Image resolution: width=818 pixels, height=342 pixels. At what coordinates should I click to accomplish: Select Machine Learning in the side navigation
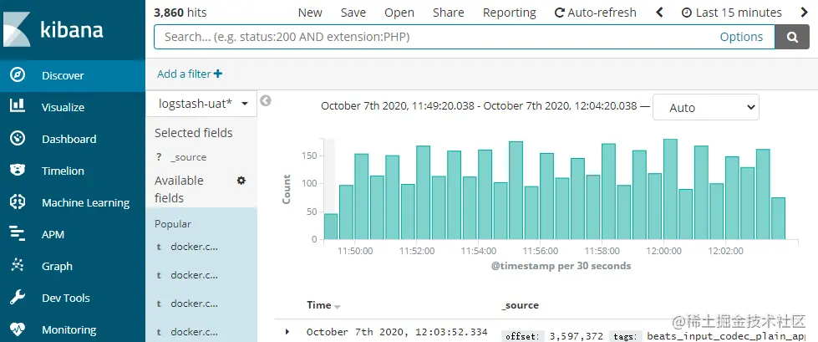click(85, 202)
